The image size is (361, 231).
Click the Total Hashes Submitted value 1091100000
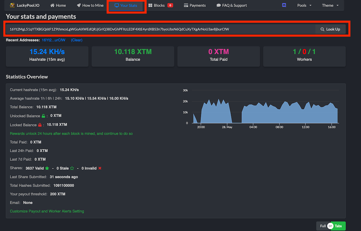point(64,186)
